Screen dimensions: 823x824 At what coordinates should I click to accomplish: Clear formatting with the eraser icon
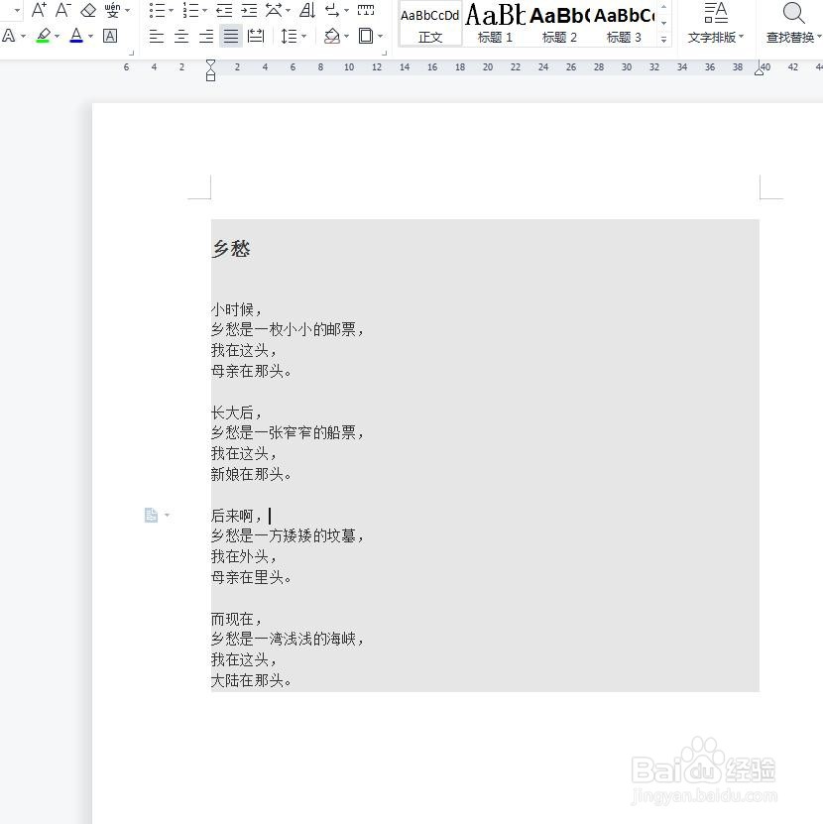(88, 10)
